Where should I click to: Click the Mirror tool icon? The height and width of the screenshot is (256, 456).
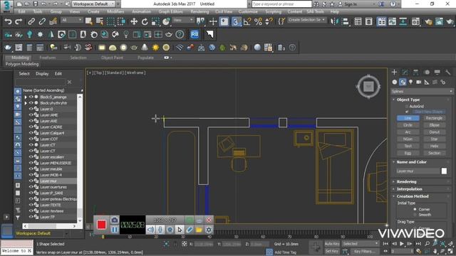334,21
